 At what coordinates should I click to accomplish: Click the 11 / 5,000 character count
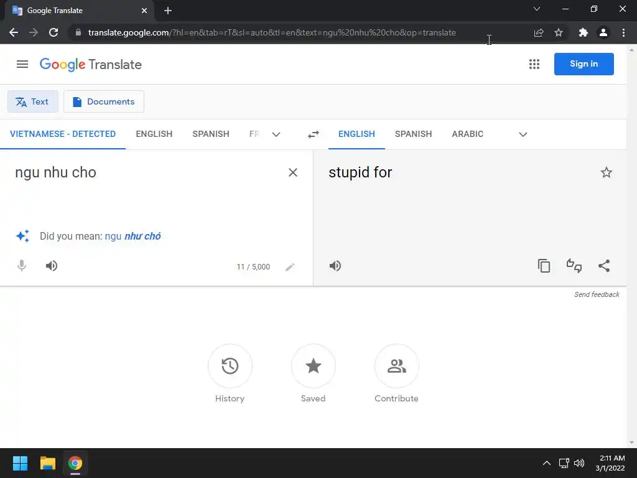(x=253, y=267)
